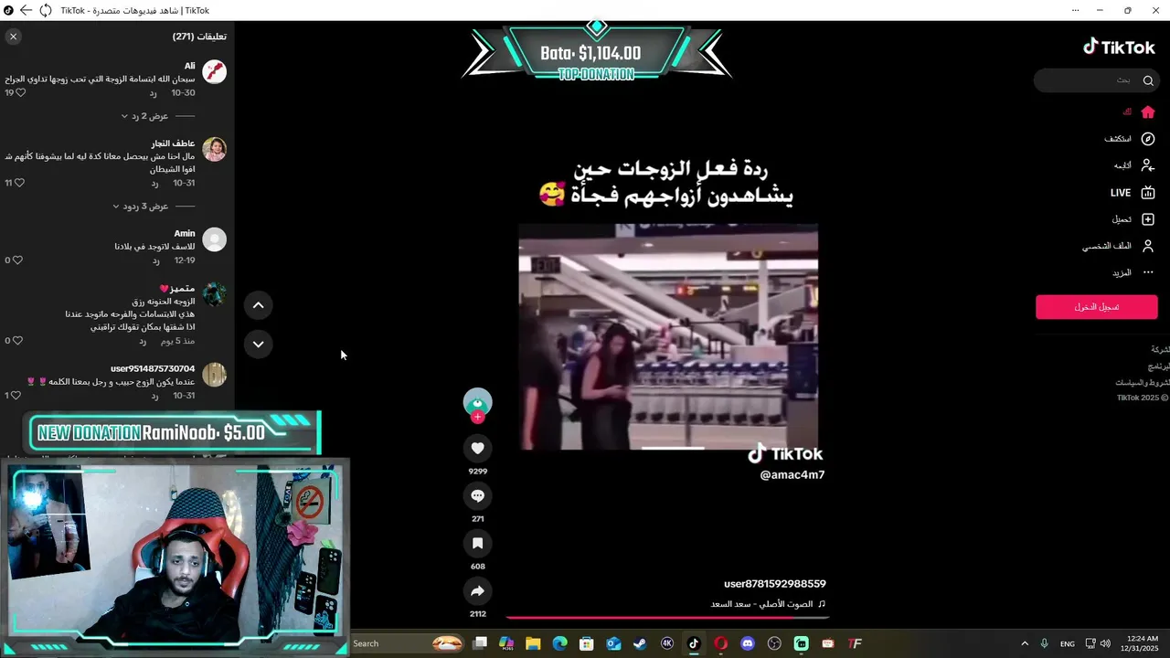Open the volume speaker tray icon
The image size is (1170, 658).
1106,643
